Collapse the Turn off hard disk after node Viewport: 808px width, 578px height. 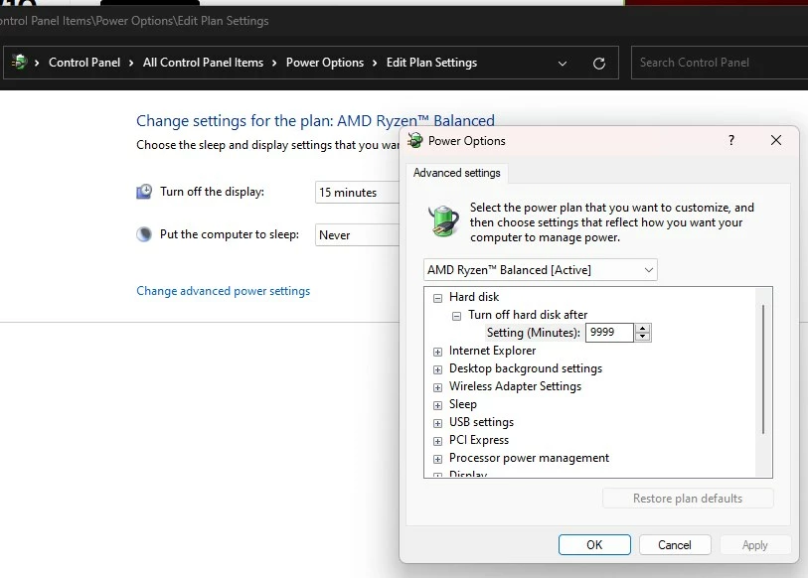[x=456, y=316]
